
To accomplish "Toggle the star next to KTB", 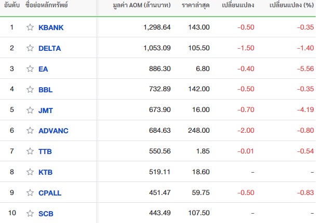I will [x=30, y=172].
